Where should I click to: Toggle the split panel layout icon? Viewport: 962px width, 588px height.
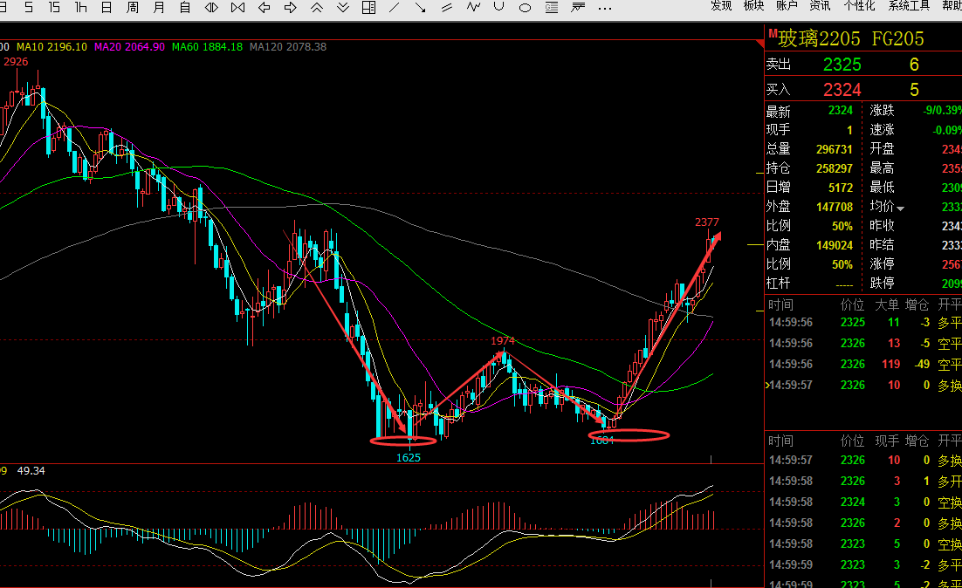pyautogui.click(x=368, y=7)
